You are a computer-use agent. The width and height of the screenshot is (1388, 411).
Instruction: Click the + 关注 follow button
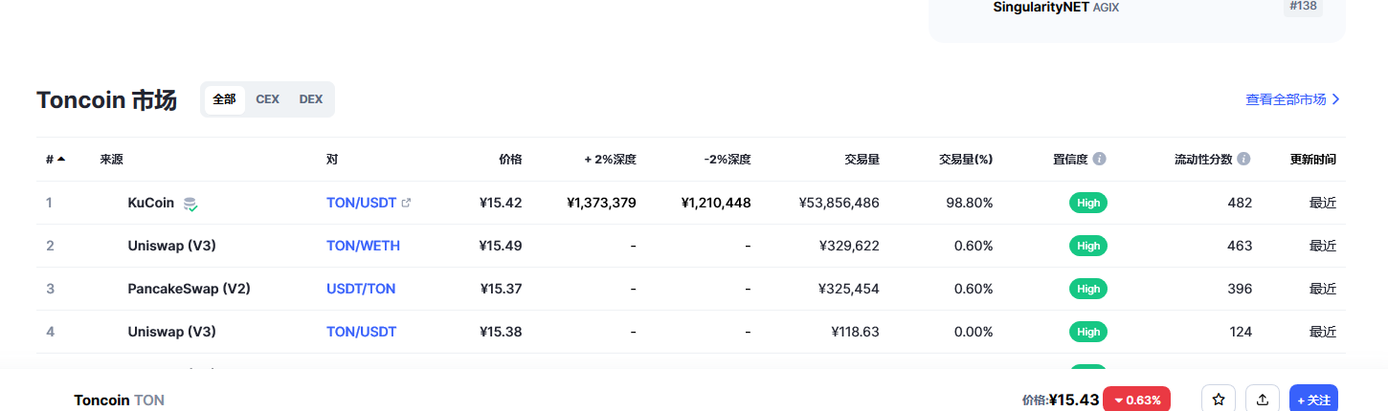1313,400
